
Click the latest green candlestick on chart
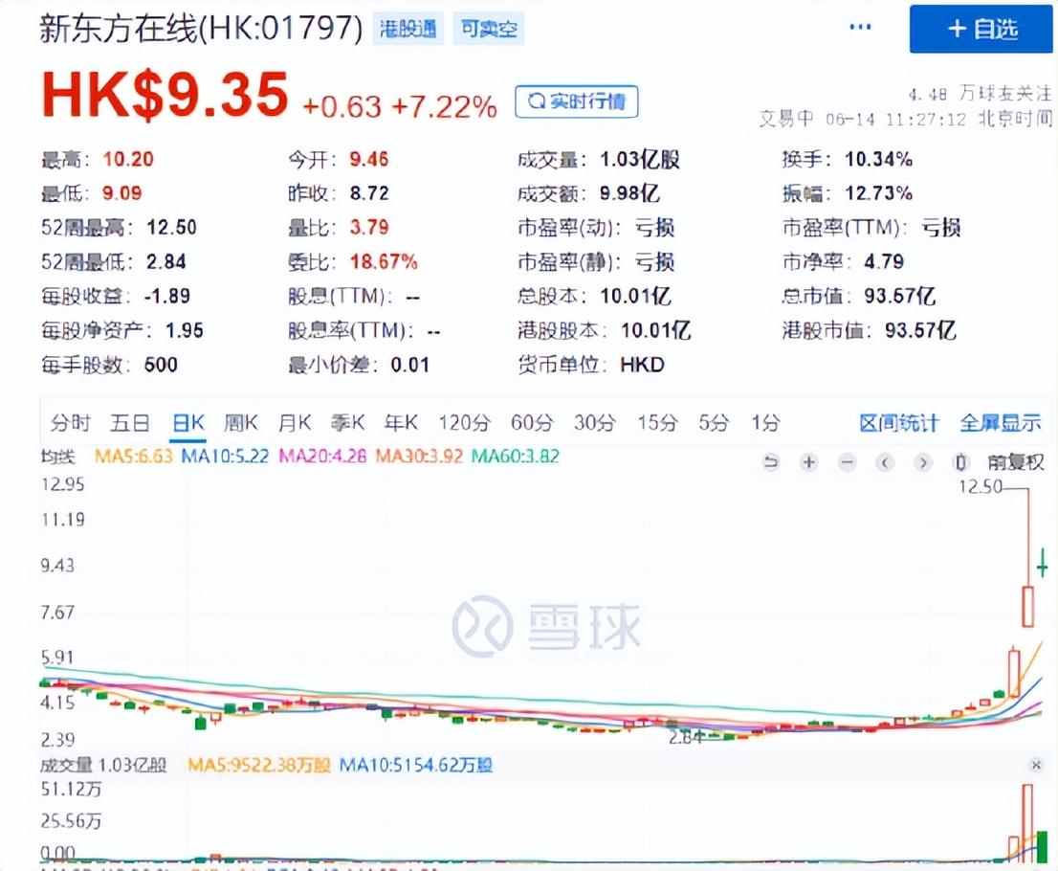(1043, 563)
